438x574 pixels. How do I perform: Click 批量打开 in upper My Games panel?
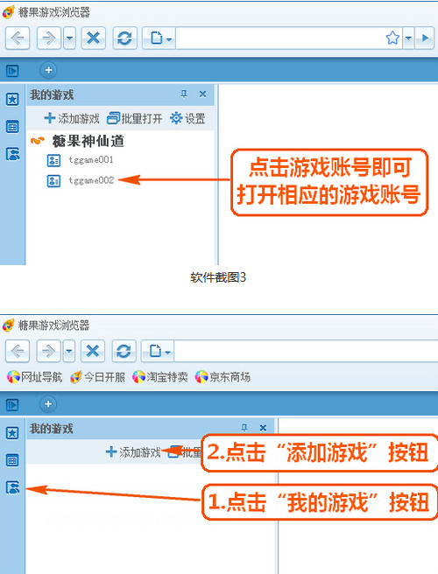tap(135, 118)
